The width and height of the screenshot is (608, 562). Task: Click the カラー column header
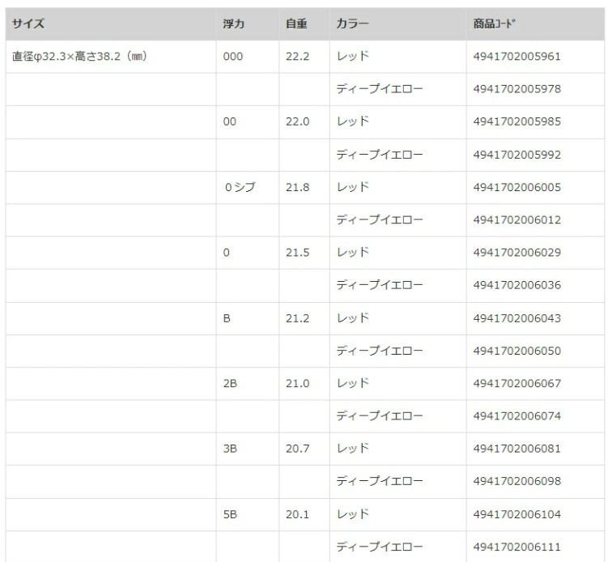coord(353,24)
